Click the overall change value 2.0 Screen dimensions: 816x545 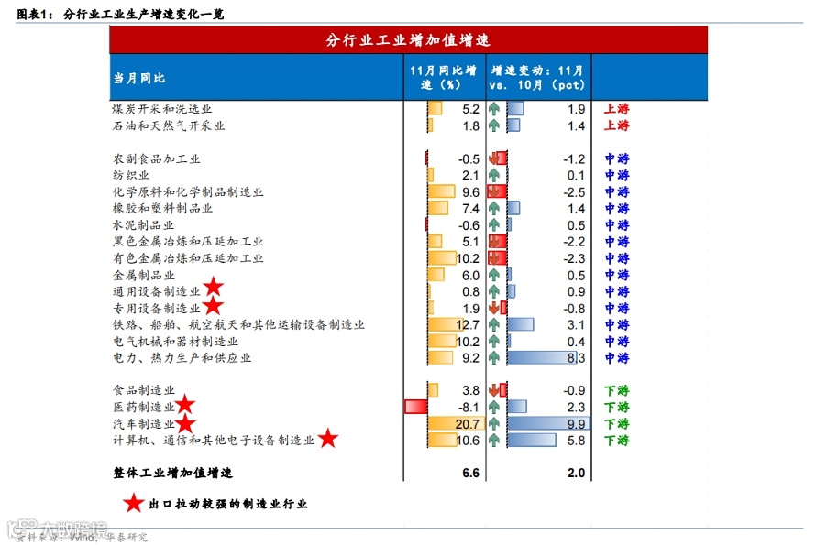pyautogui.click(x=576, y=473)
